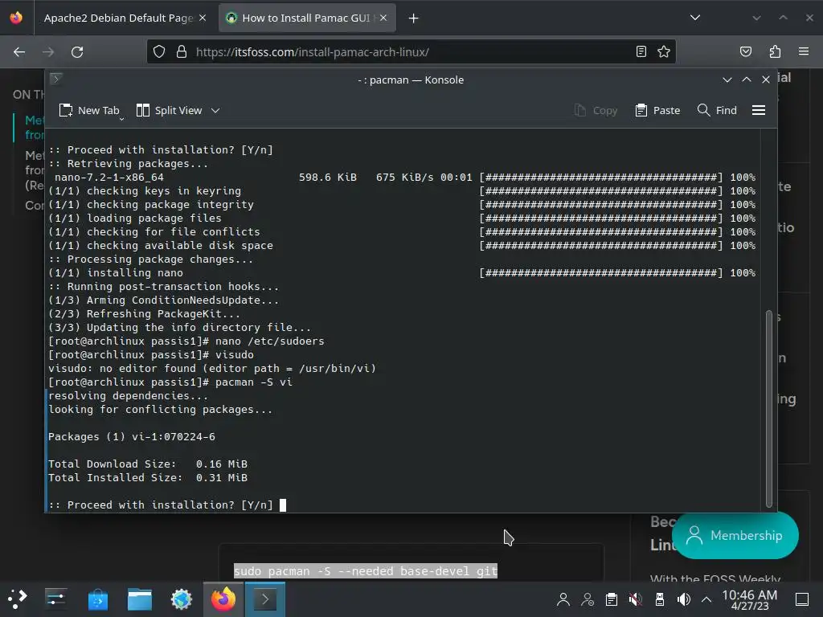Viewport: 823px width, 617px height.
Task: Open the KDE application launcher
Action: coord(17,599)
